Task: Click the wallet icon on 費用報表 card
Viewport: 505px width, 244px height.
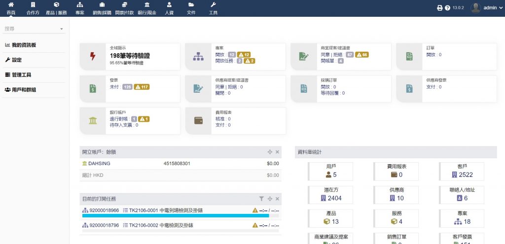Action: pos(198,121)
